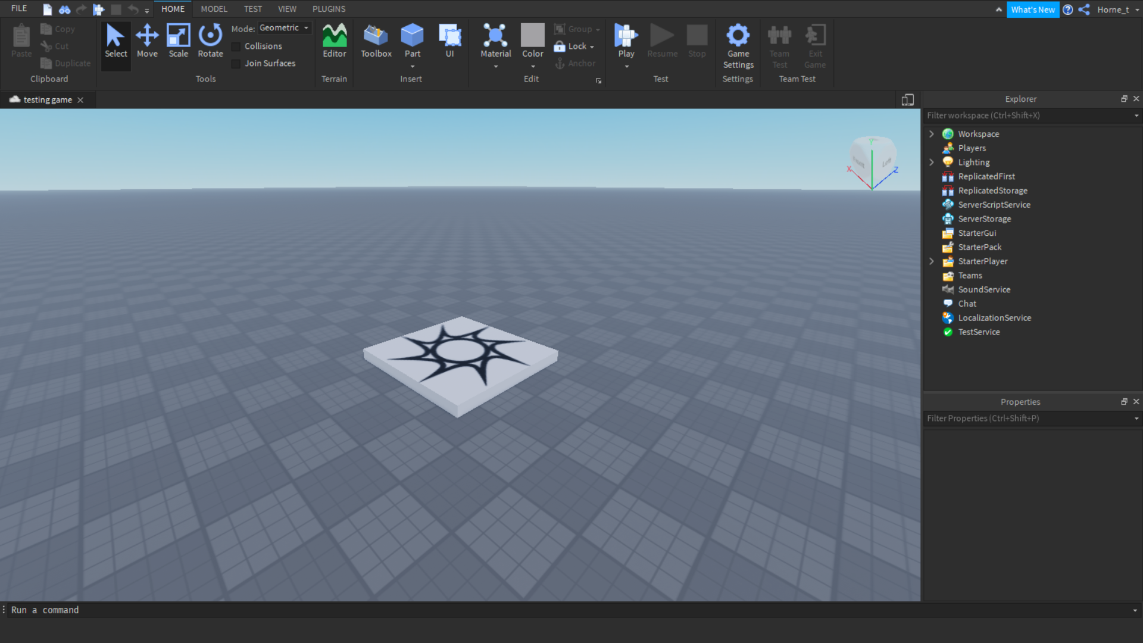Activate the Scale tool
Viewport: 1143px width, 643px height.
pyautogui.click(x=178, y=41)
